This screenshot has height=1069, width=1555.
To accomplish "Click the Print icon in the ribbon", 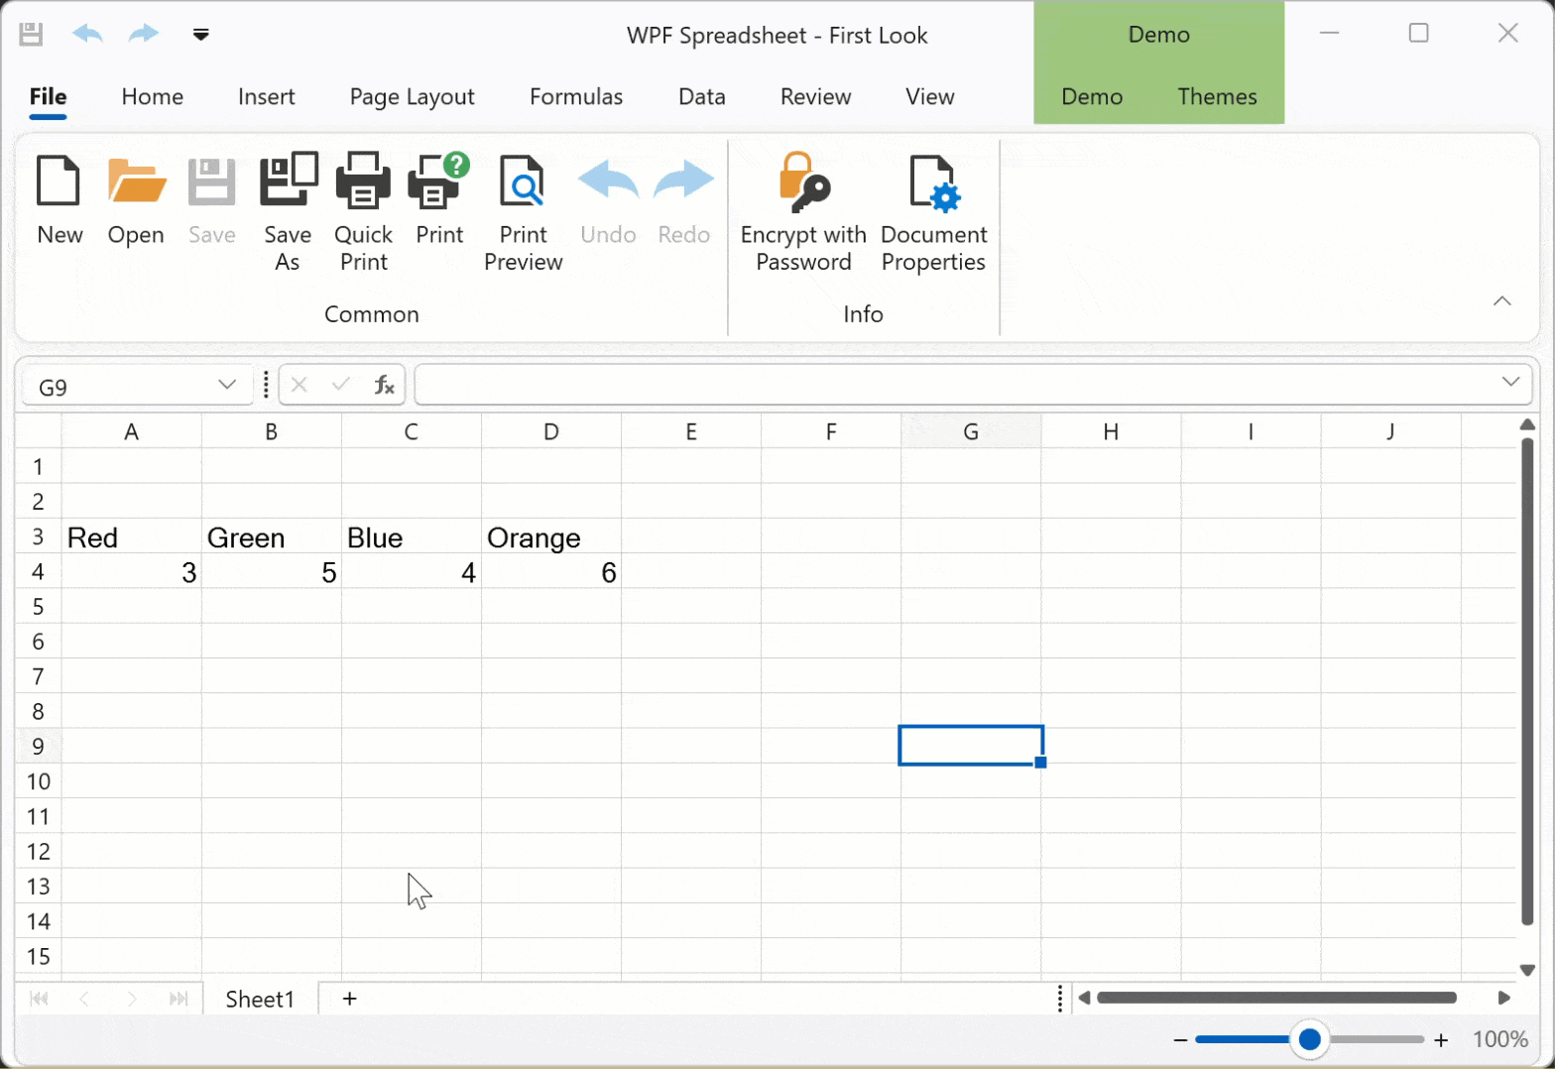I will click(439, 180).
